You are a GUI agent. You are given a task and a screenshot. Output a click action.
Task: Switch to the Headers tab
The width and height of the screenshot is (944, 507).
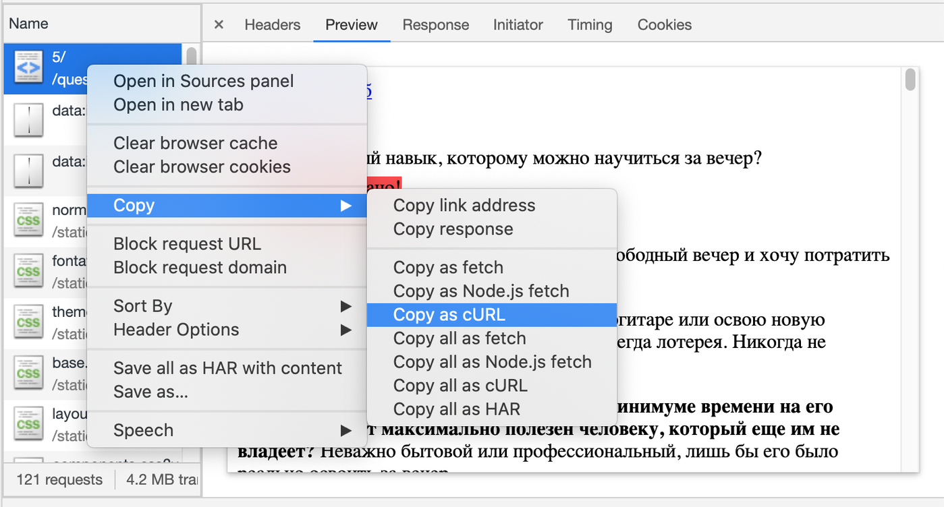[272, 25]
